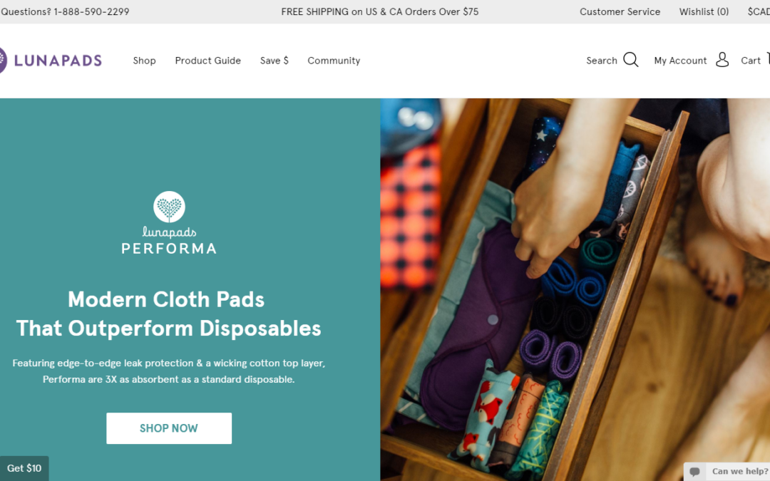Open the $CAD currency selector
770x481 pixels.
tap(759, 11)
